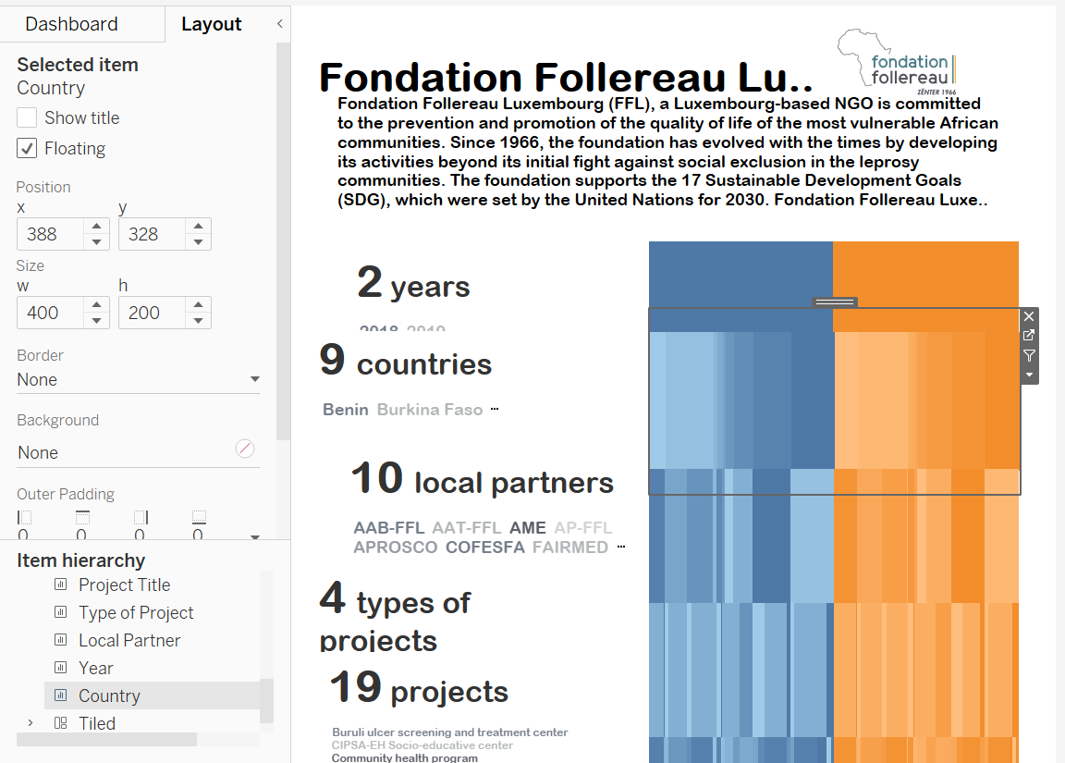Clear the background color with the swatch
The height and width of the screenshot is (763, 1065).
pyautogui.click(x=245, y=448)
